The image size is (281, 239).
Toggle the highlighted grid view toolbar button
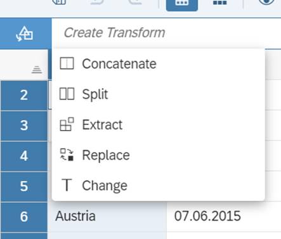click(x=182, y=4)
